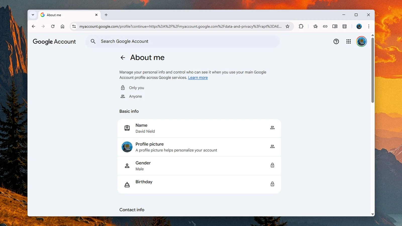Open the browser home page icon
This screenshot has width=402, height=226.
pyautogui.click(x=63, y=26)
